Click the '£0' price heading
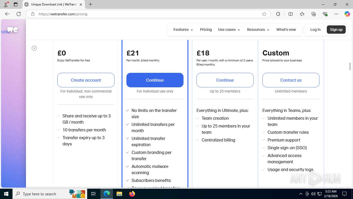The image size is (353, 199). click(62, 53)
